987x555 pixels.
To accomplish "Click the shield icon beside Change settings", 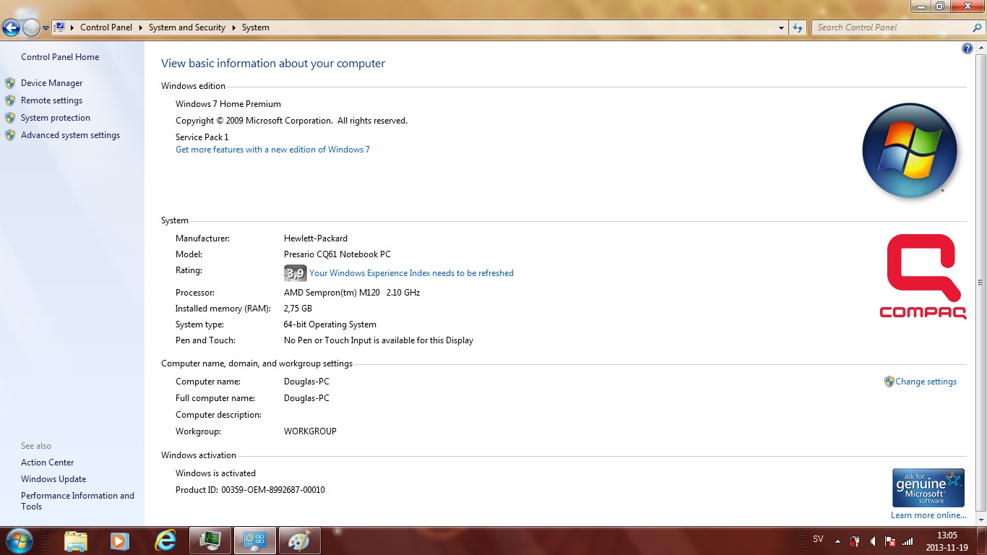I will point(889,382).
